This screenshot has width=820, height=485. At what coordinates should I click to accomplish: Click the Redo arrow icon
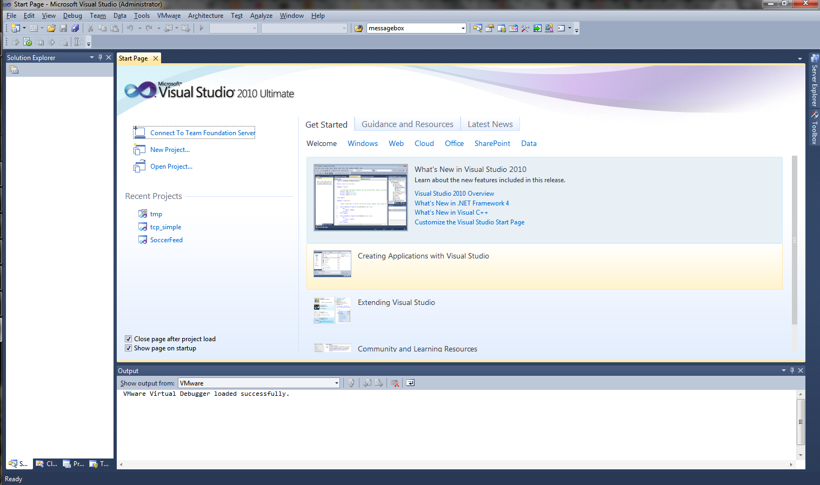point(149,28)
